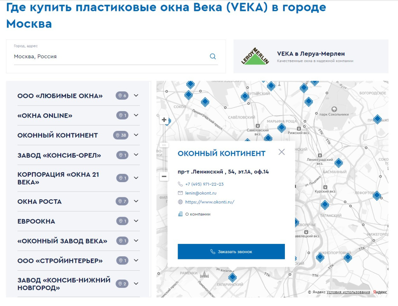Expand Оконный Континент chevron
The height and width of the screenshot is (306, 398).
tap(136, 135)
